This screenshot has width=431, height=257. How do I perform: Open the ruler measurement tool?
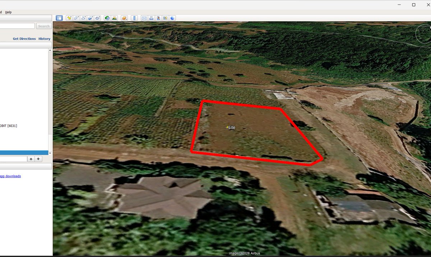[134, 18]
